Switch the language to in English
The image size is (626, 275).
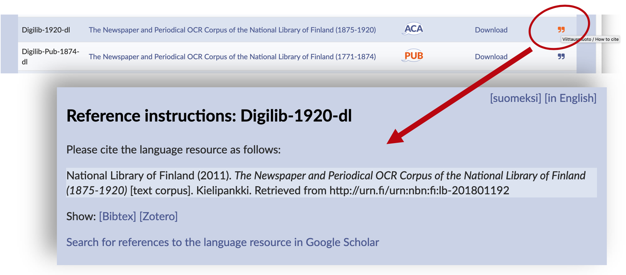570,98
